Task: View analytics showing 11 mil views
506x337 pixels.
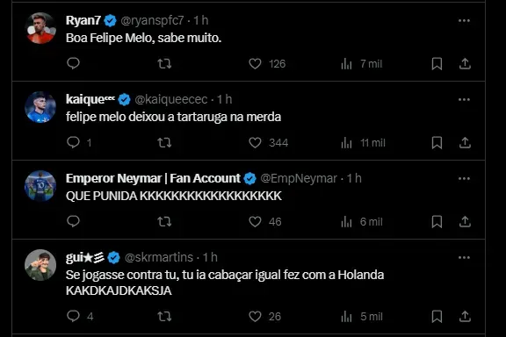Action: 363,142
